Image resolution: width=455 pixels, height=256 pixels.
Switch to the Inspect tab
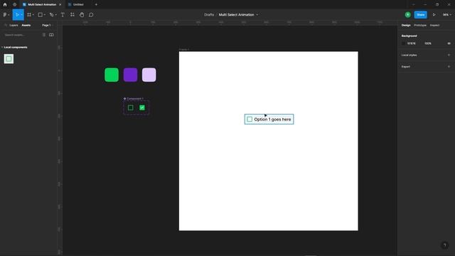click(x=434, y=26)
